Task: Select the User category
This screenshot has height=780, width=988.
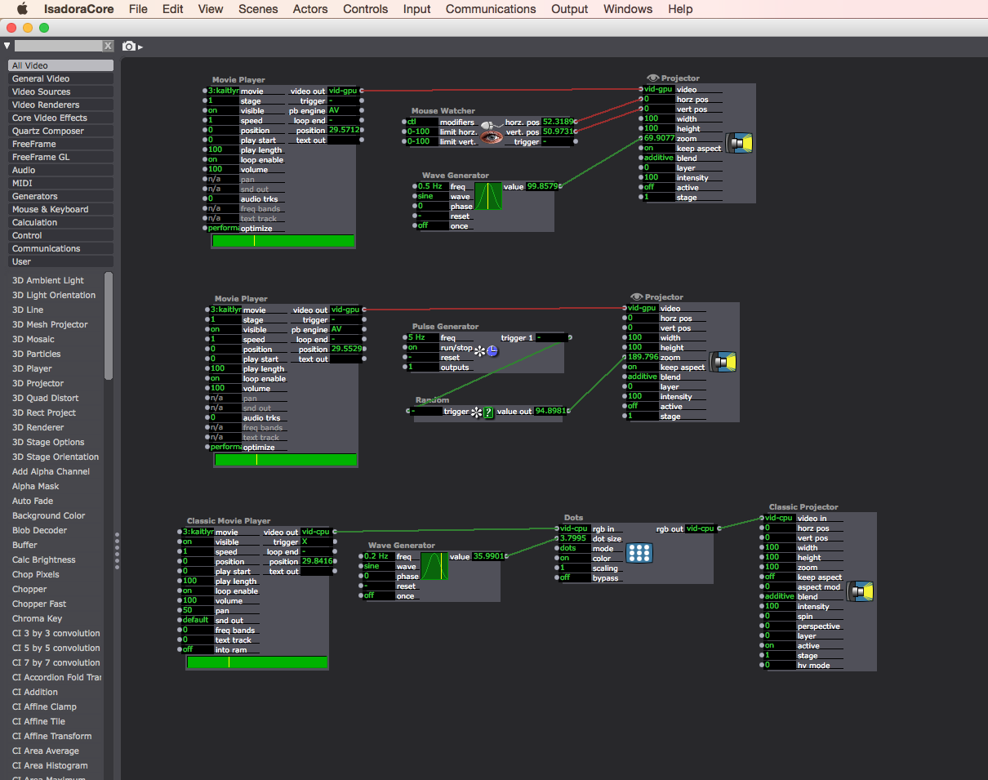Action: [61, 261]
